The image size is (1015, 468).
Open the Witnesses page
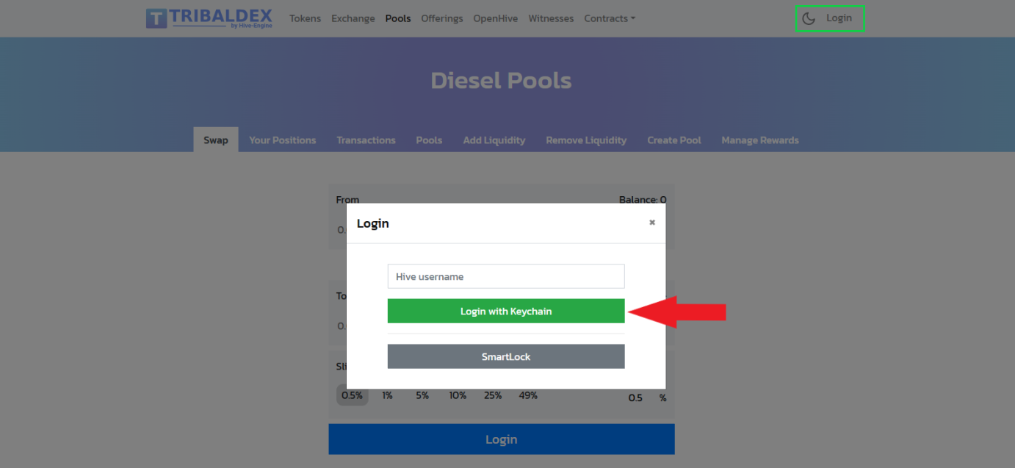click(x=551, y=18)
